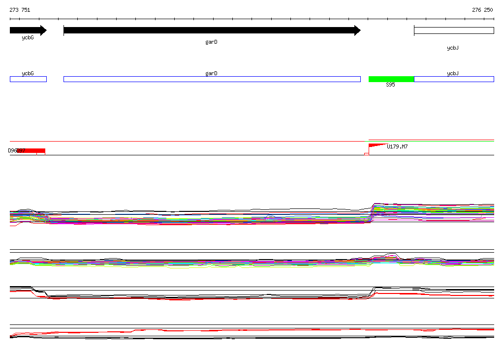This screenshot has height=351, width=504.
Task: Click the blue-outlined ycbJ segment box
Action: [x=454, y=79]
